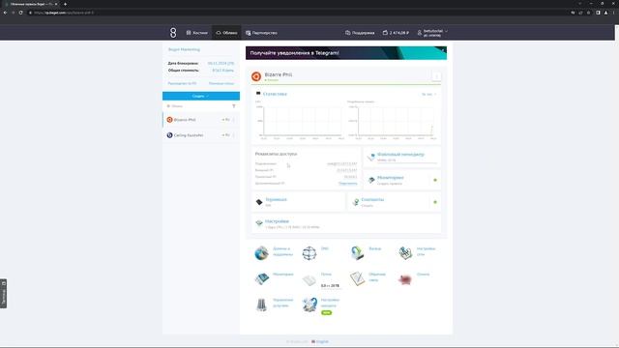
Task: Open the account settings icon
Action: click(309, 304)
